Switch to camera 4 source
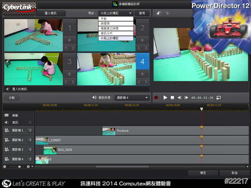 tap(143, 61)
